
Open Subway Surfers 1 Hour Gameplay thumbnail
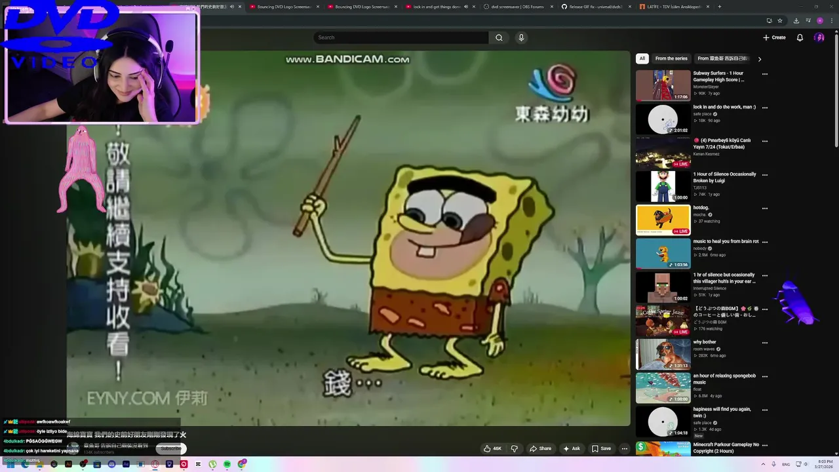tap(663, 85)
